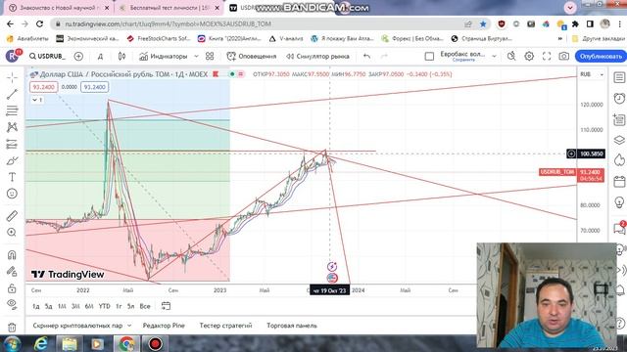This screenshot has width=627, height=352.
Task: Open the Торговая панель tab
Action: point(292,326)
